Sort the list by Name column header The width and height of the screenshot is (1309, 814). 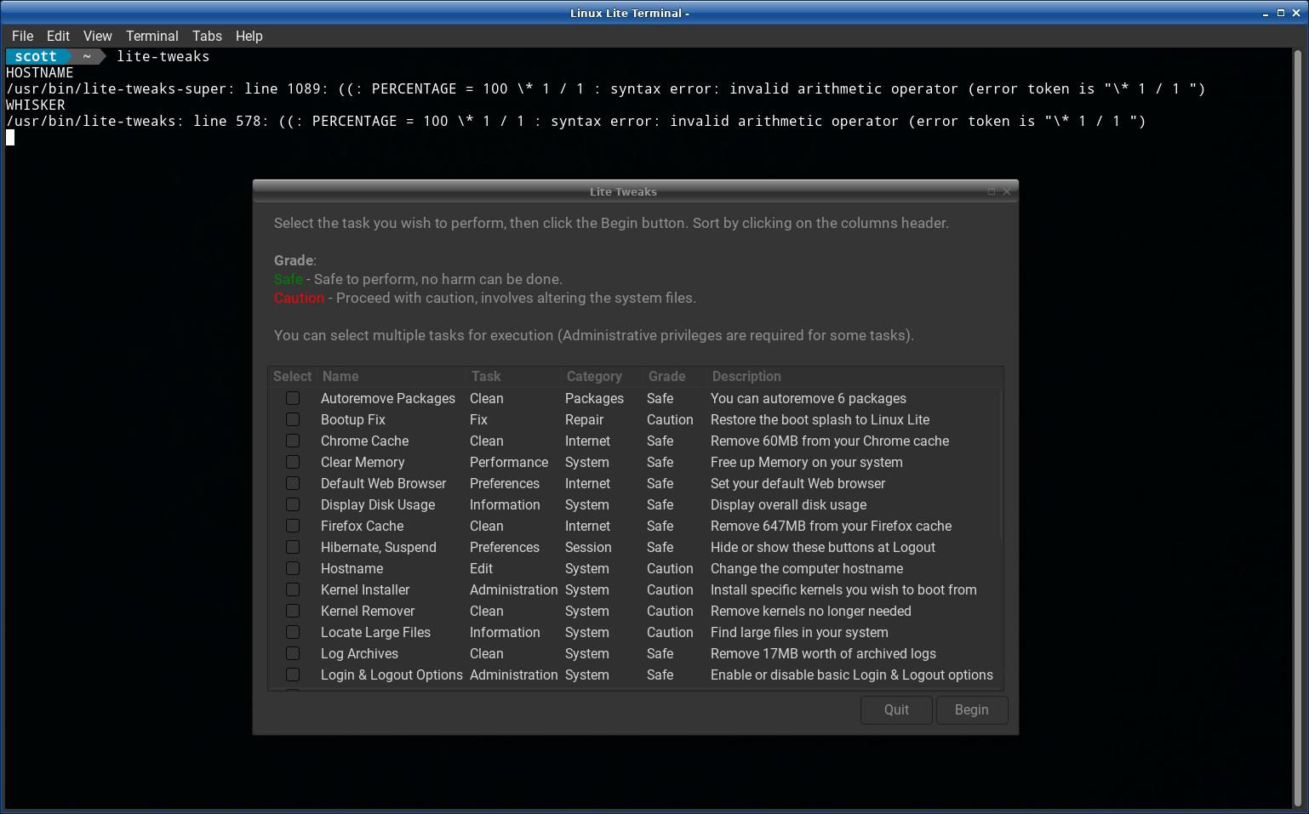coord(340,376)
